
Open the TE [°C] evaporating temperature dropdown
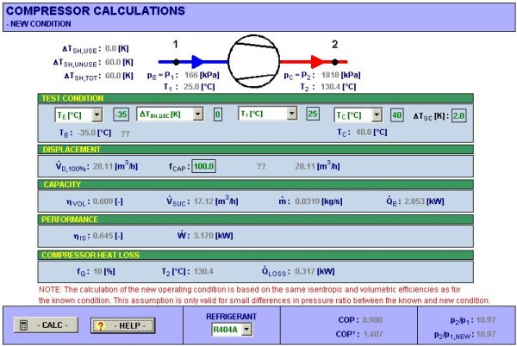coord(78,114)
